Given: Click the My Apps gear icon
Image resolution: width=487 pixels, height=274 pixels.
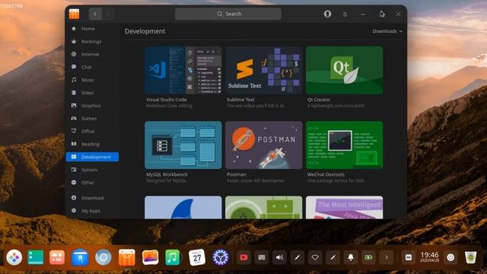Looking at the screenshot, I should 74,211.
